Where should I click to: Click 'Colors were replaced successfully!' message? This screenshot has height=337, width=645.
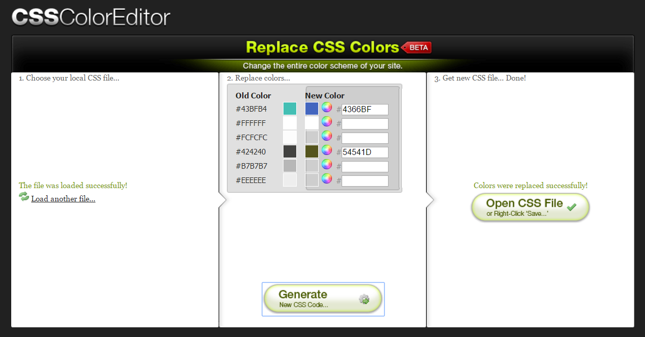[530, 186]
